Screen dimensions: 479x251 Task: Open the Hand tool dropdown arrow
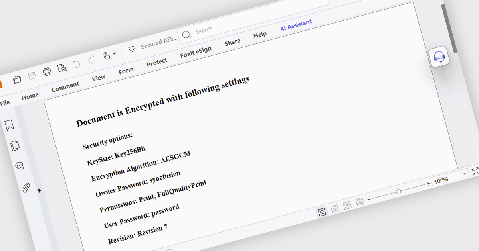click(115, 53)
